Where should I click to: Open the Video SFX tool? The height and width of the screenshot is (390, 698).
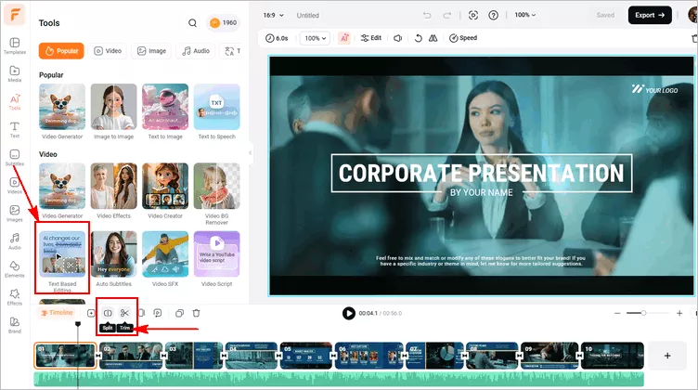tap(165, 259)
